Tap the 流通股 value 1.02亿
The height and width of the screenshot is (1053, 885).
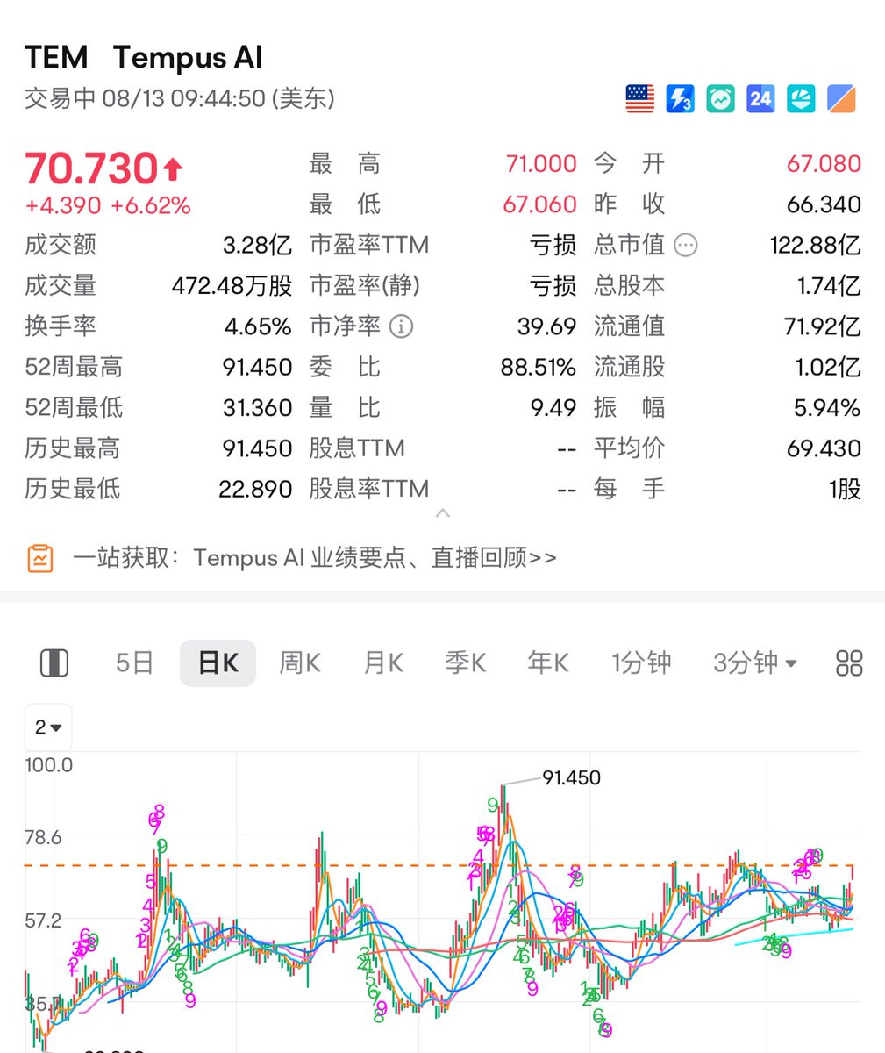828,367
